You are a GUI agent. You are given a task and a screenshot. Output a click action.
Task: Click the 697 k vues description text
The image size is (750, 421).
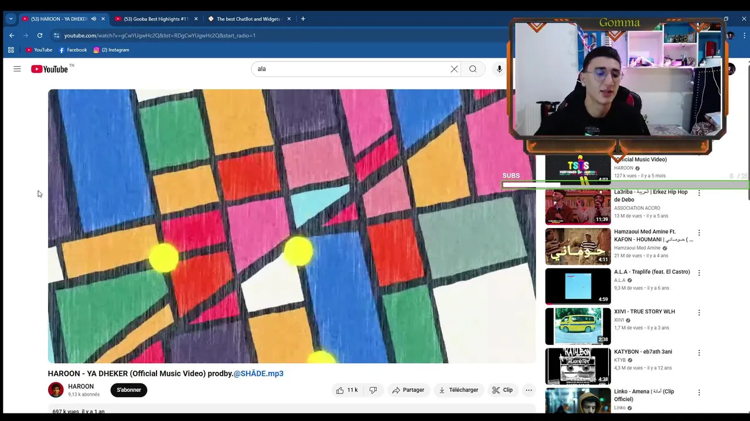pyautogui.click(x=79, y=412)
